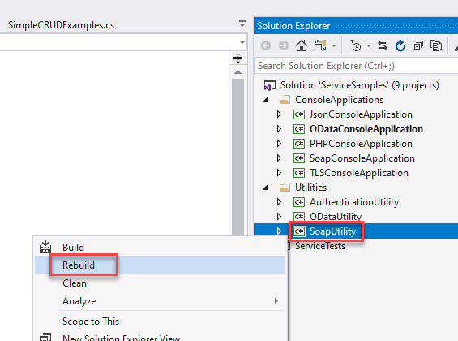Refresh Solution Explorer with the circular arrow icon
458x341 pixels.
(x=400, y=45)
